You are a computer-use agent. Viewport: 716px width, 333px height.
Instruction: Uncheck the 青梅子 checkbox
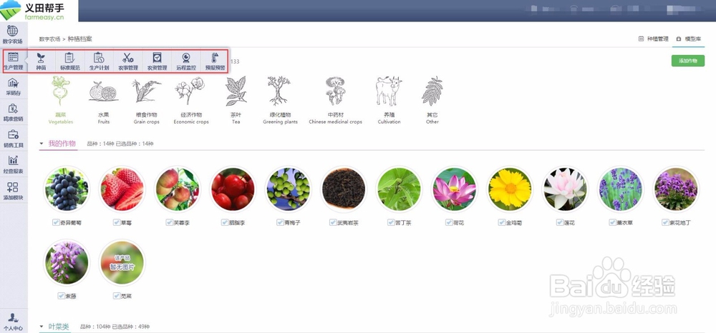279,222
